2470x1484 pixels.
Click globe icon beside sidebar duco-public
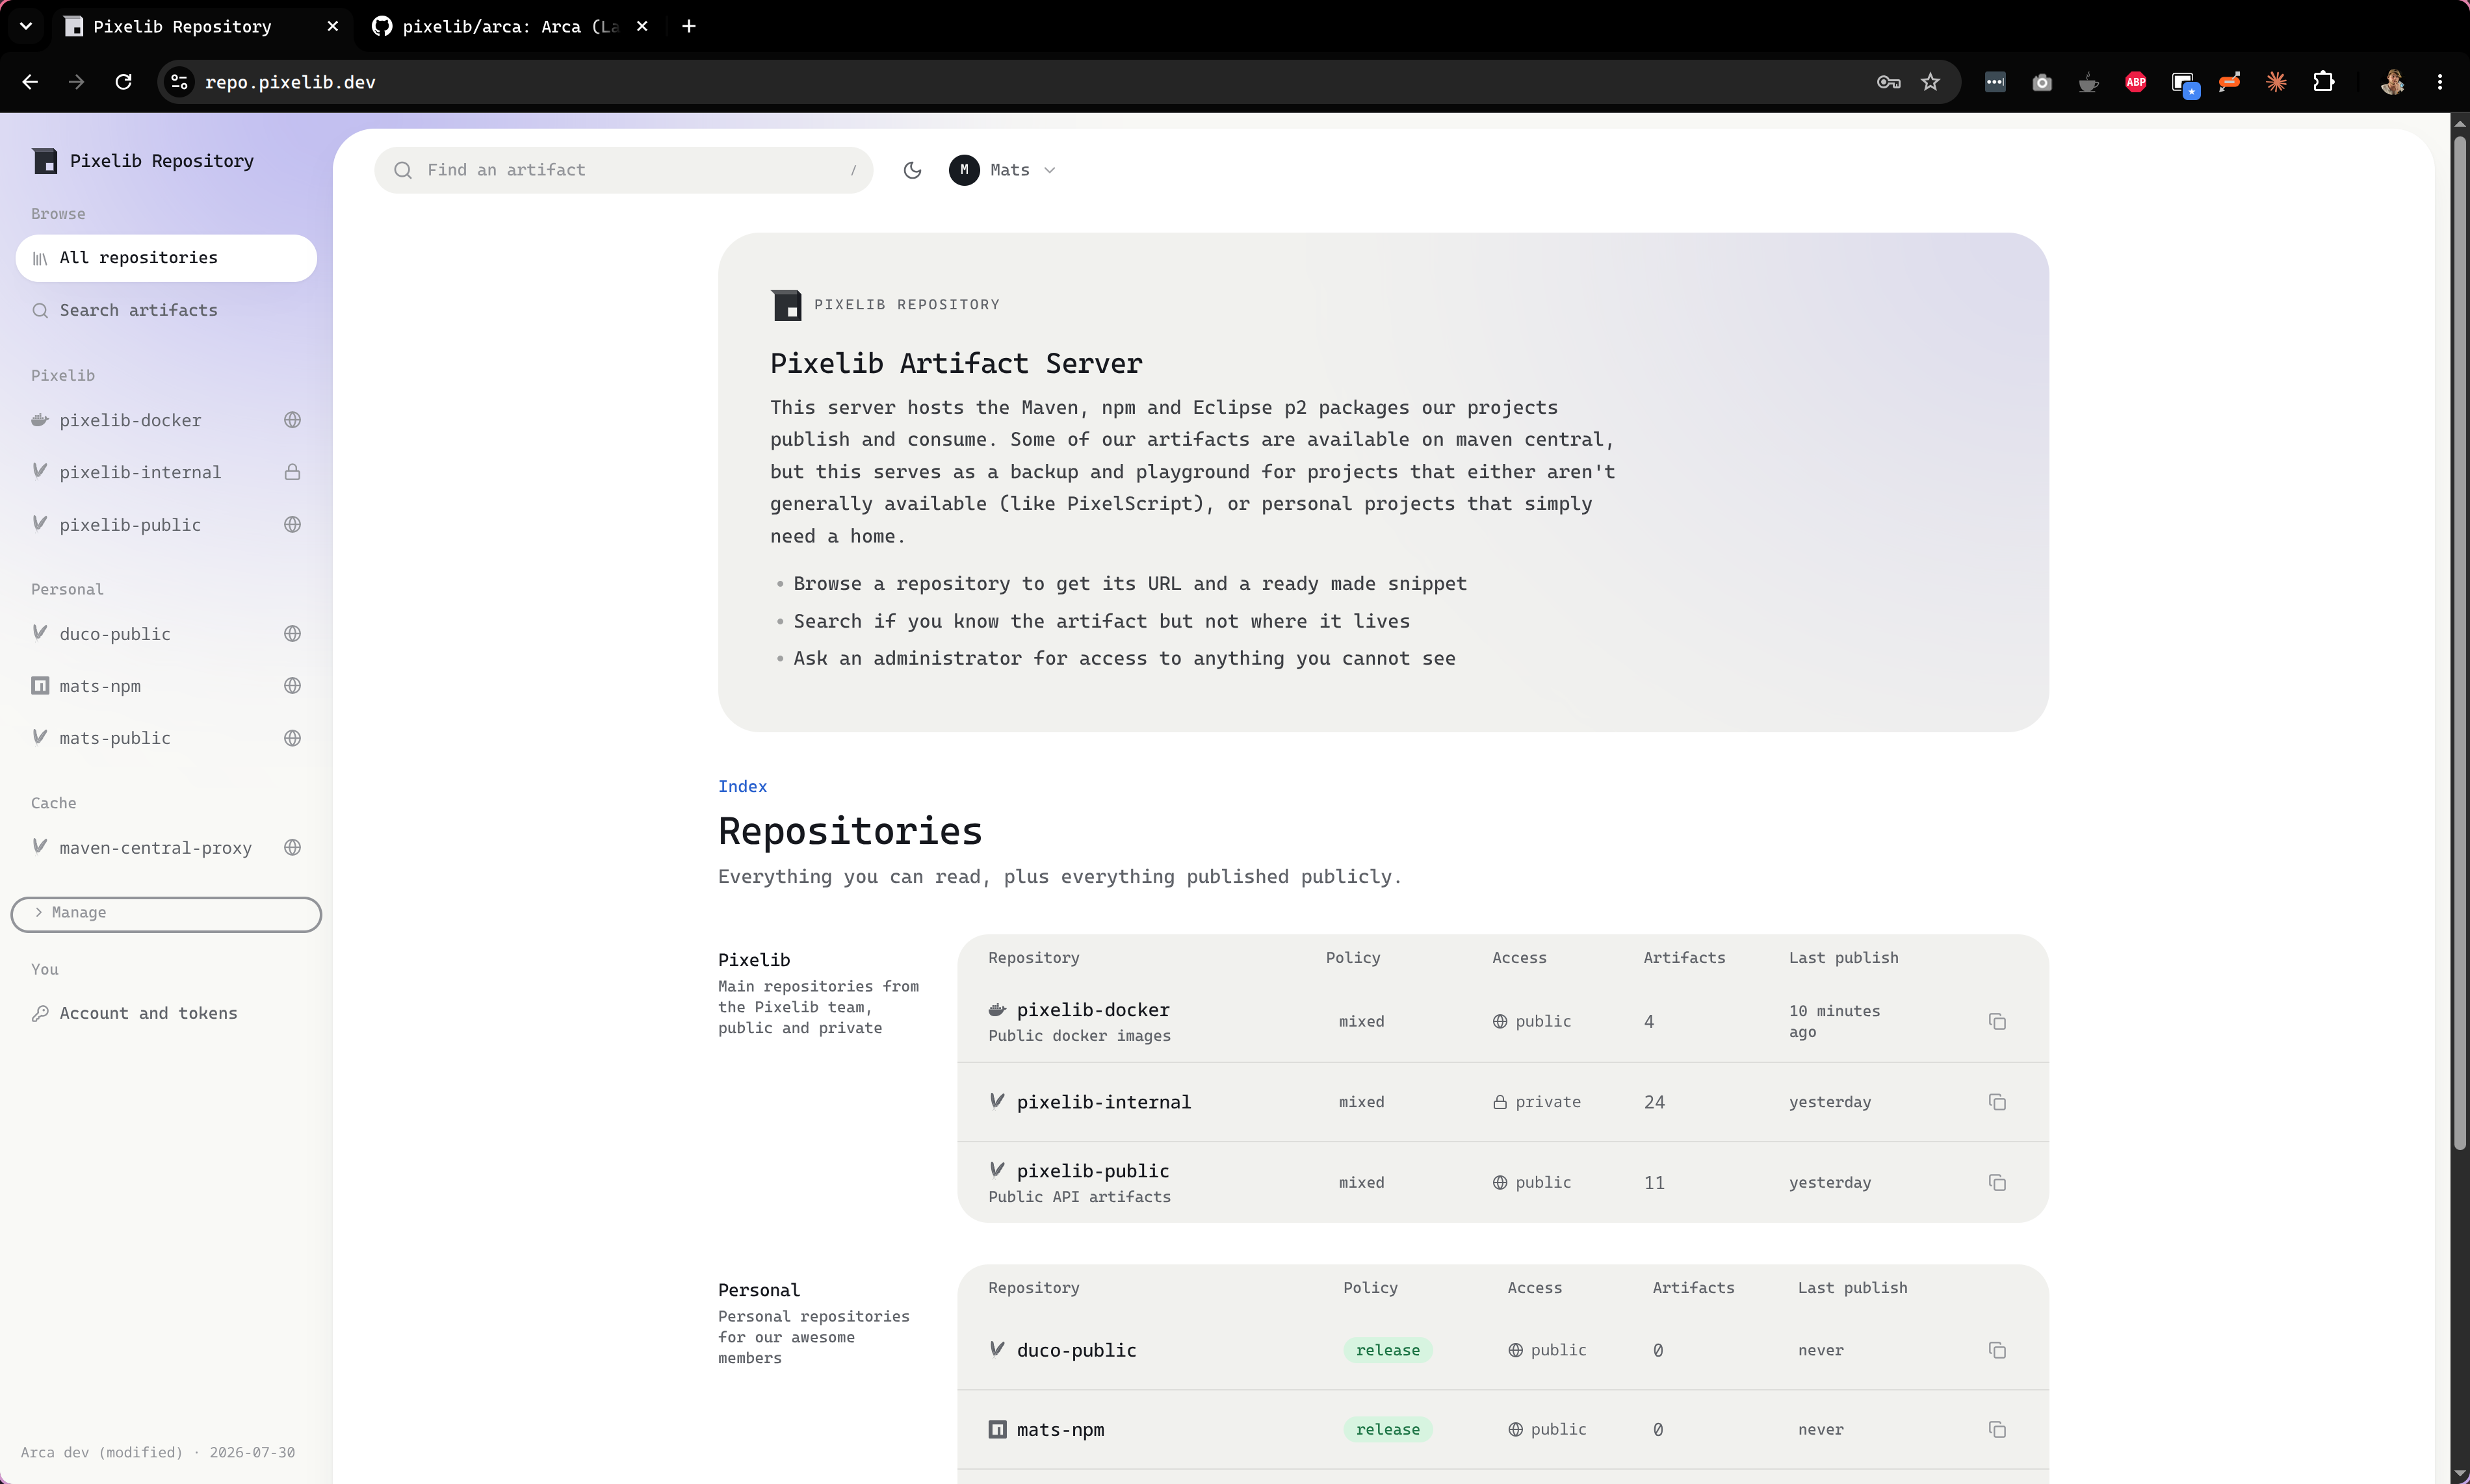(x=292, y=634)
